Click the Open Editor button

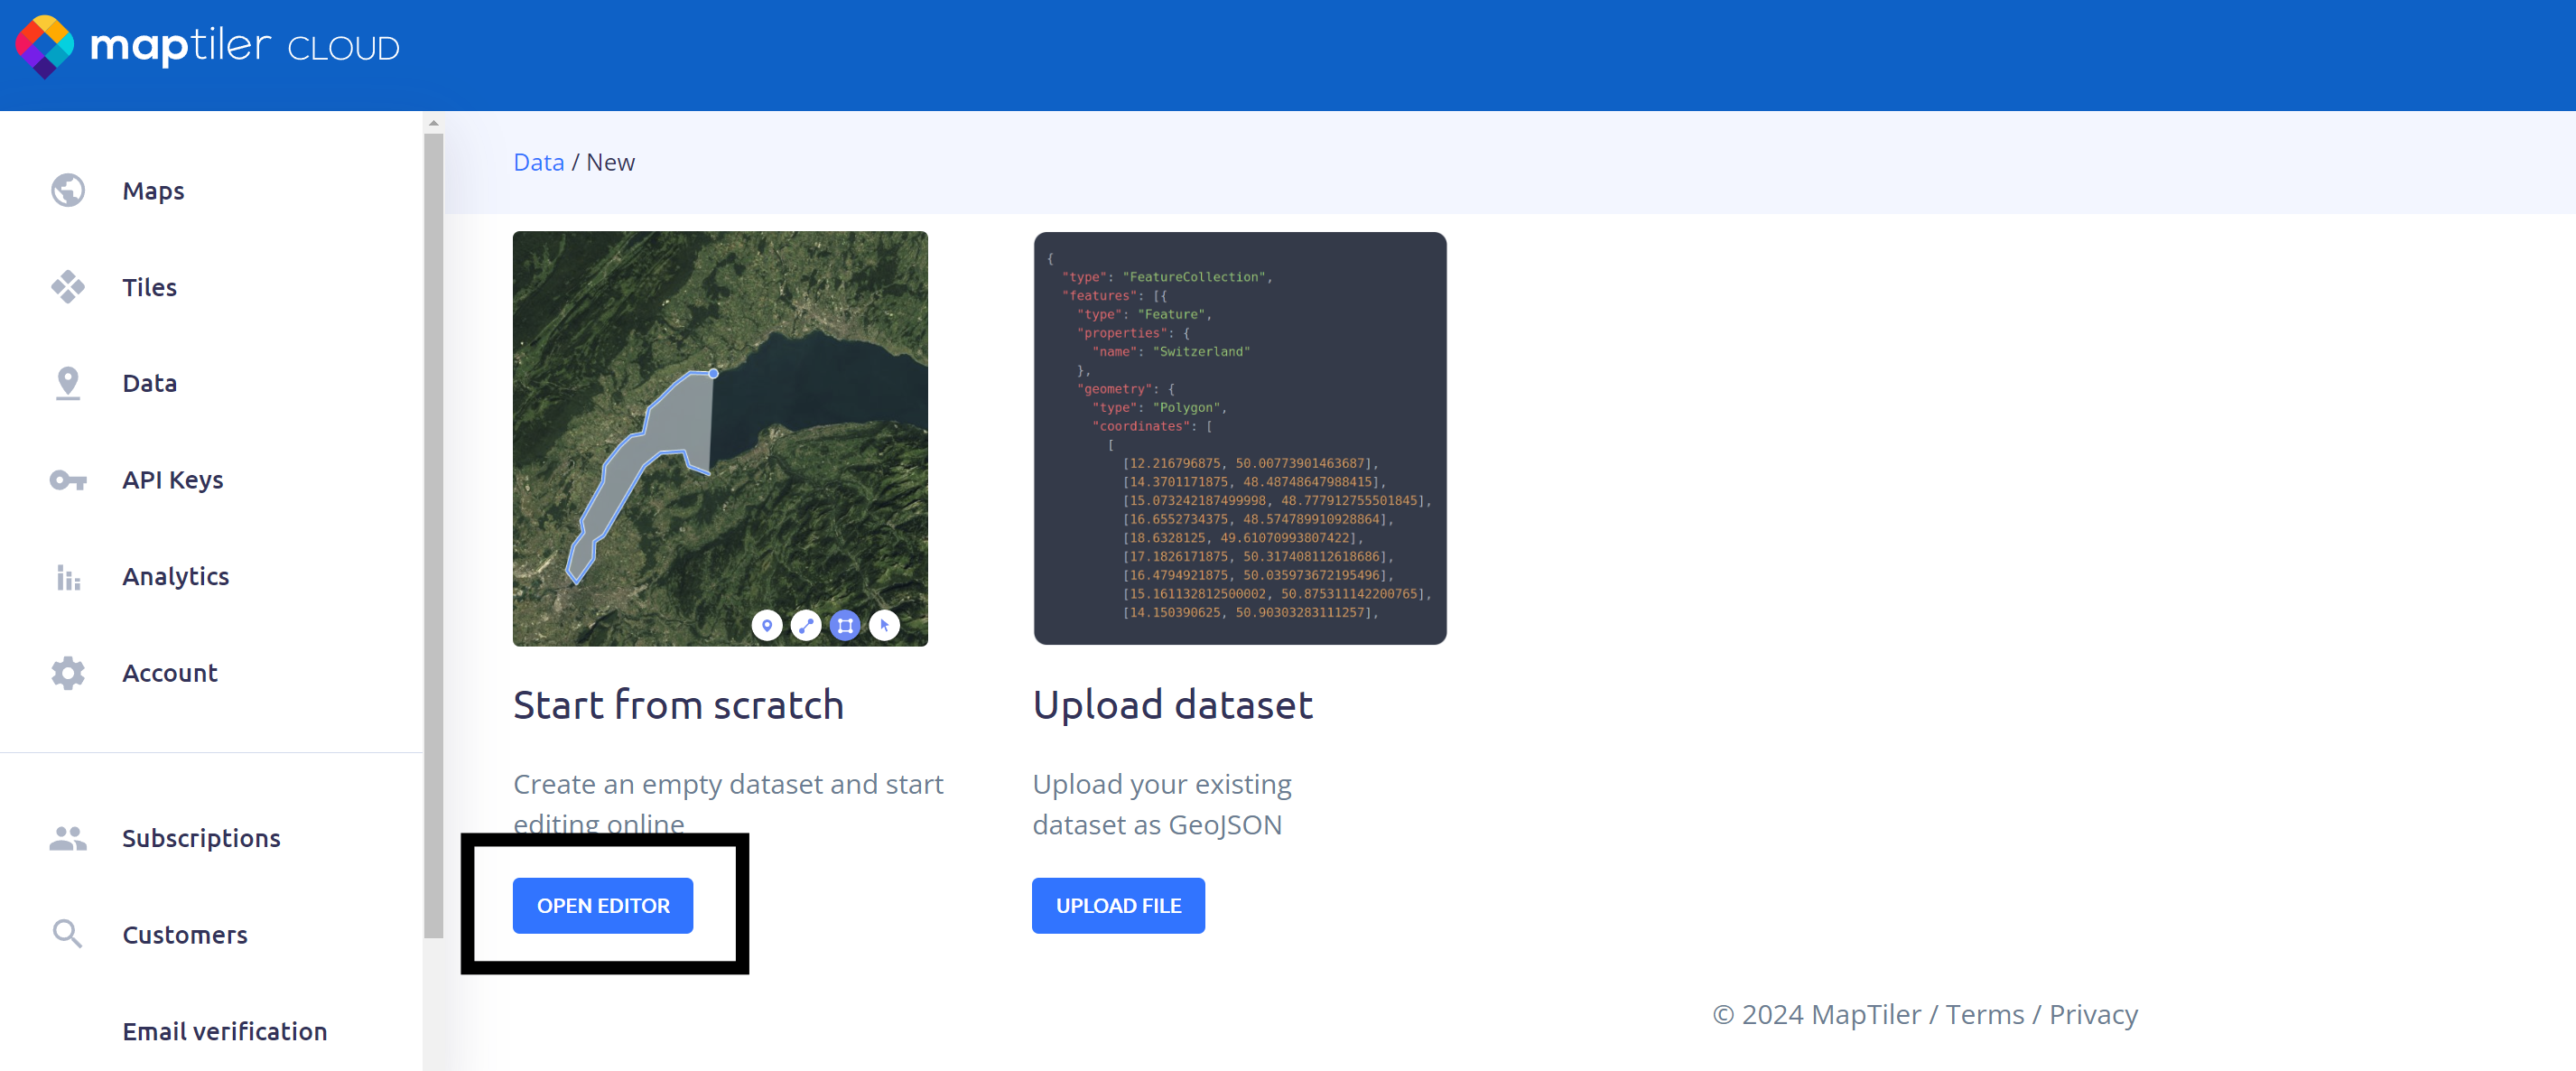tap(602, 905)
